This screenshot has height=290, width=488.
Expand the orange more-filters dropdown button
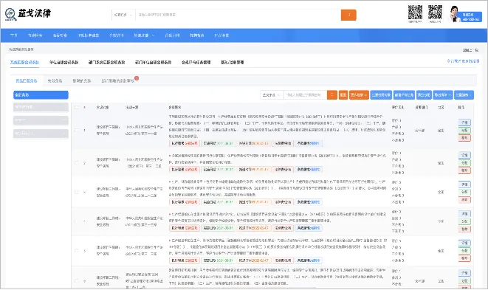pos(359,95)
